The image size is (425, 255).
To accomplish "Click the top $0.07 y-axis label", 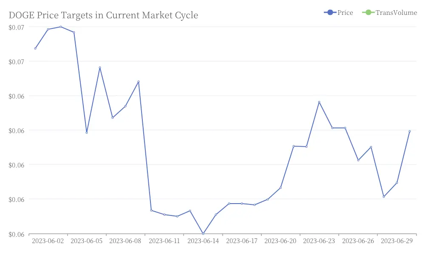I will [x=16, y=27].
